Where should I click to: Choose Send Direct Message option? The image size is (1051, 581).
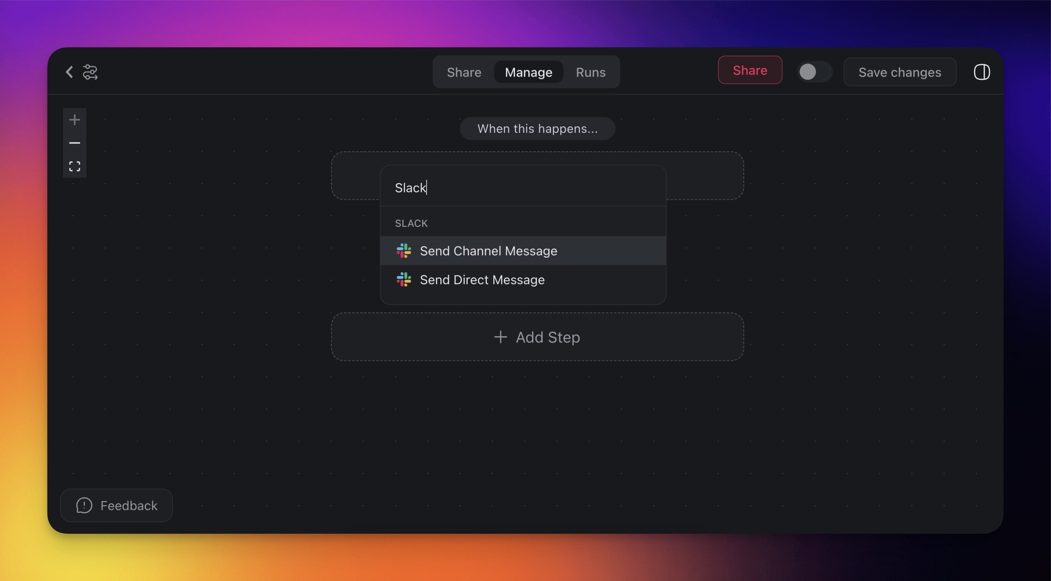coord(482,280)
